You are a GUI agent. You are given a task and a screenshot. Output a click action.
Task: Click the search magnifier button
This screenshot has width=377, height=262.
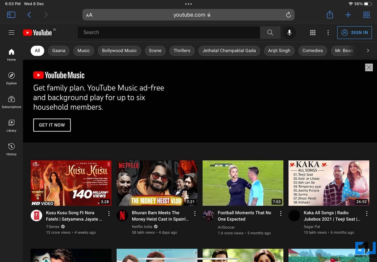point(270,32)
